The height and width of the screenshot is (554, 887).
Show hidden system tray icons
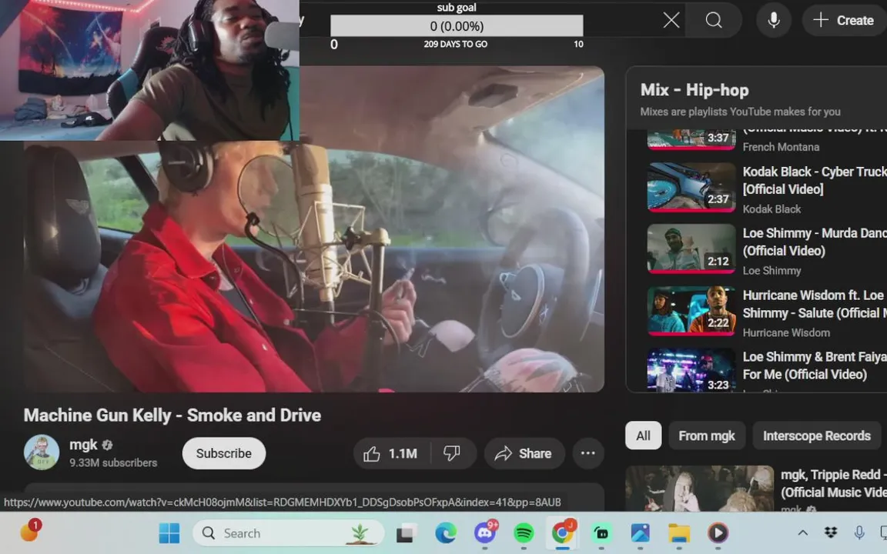[x=803, y=532]
